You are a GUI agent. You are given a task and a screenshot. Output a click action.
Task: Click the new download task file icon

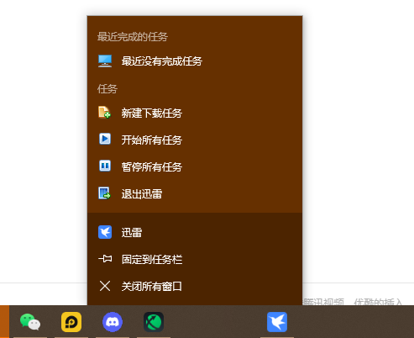105,113
